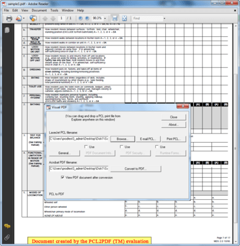Click the zoom in button
This screenshot has width=240, height=246.
pos(87,18)
